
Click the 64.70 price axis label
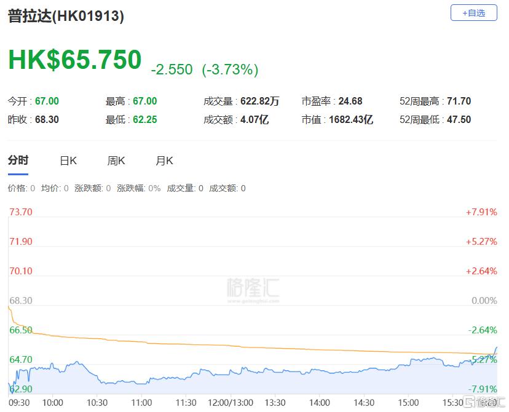pyautogui.click(x=21, y=360)
